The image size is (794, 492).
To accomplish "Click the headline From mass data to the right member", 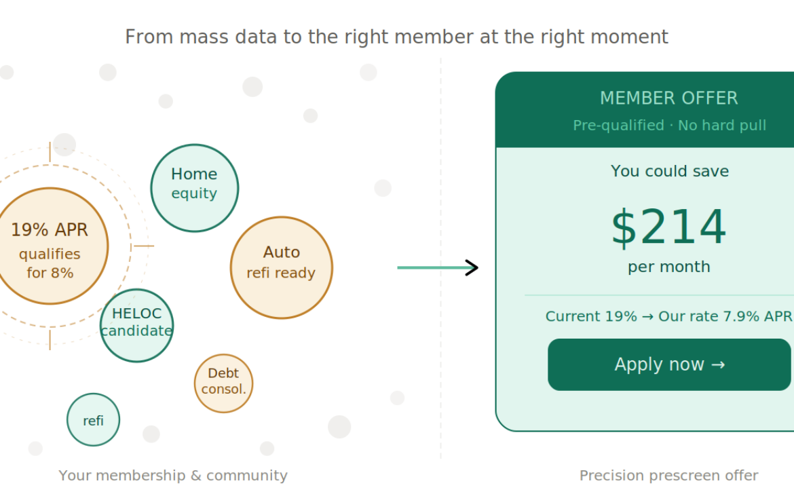I will (x=396, y=37).
